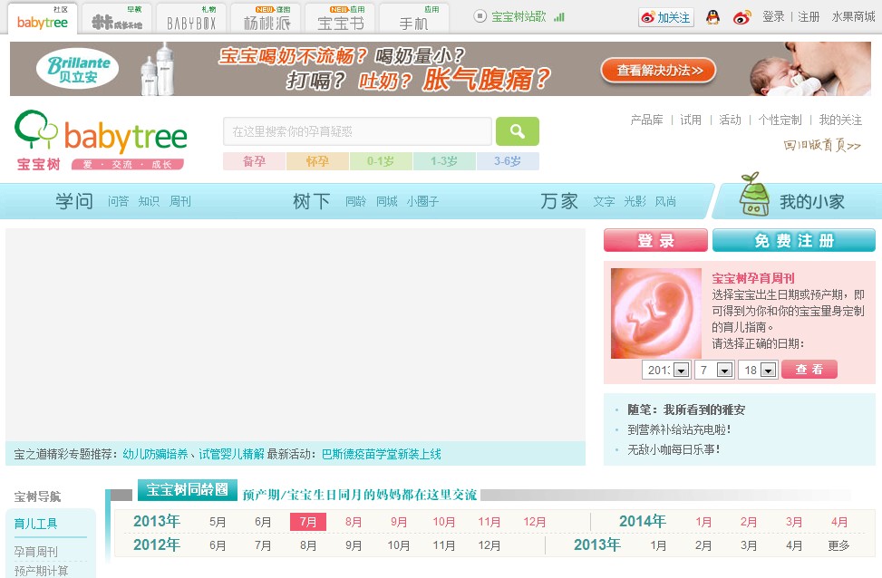
Task: Open 水果商城 link in top bar
Action: click(853, 17)
